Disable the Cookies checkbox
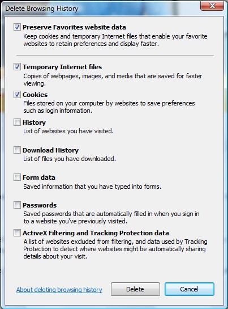Screen dimensions: 228x309 click(17, 95)
